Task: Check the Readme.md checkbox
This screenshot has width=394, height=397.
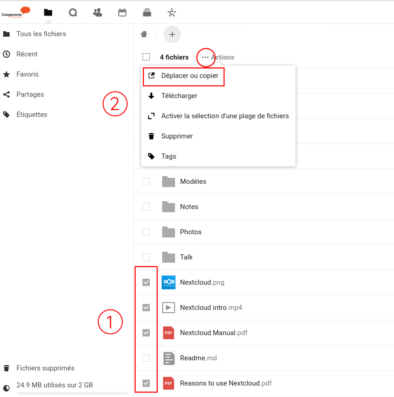Action: [x=146, y=358]
